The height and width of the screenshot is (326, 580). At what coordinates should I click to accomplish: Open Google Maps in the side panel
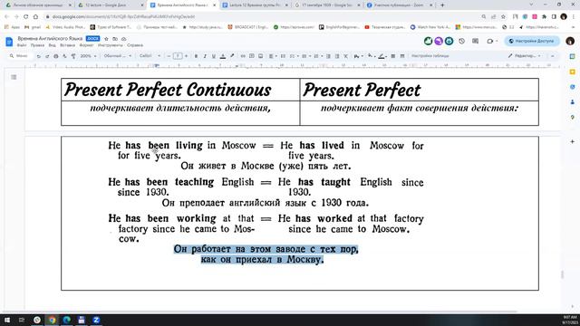(572, 117)
